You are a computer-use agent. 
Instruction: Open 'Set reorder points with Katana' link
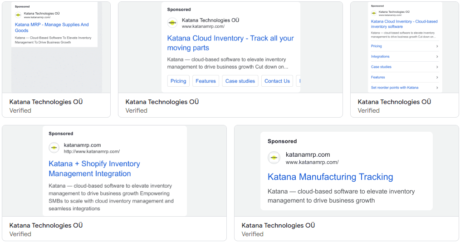395,88
